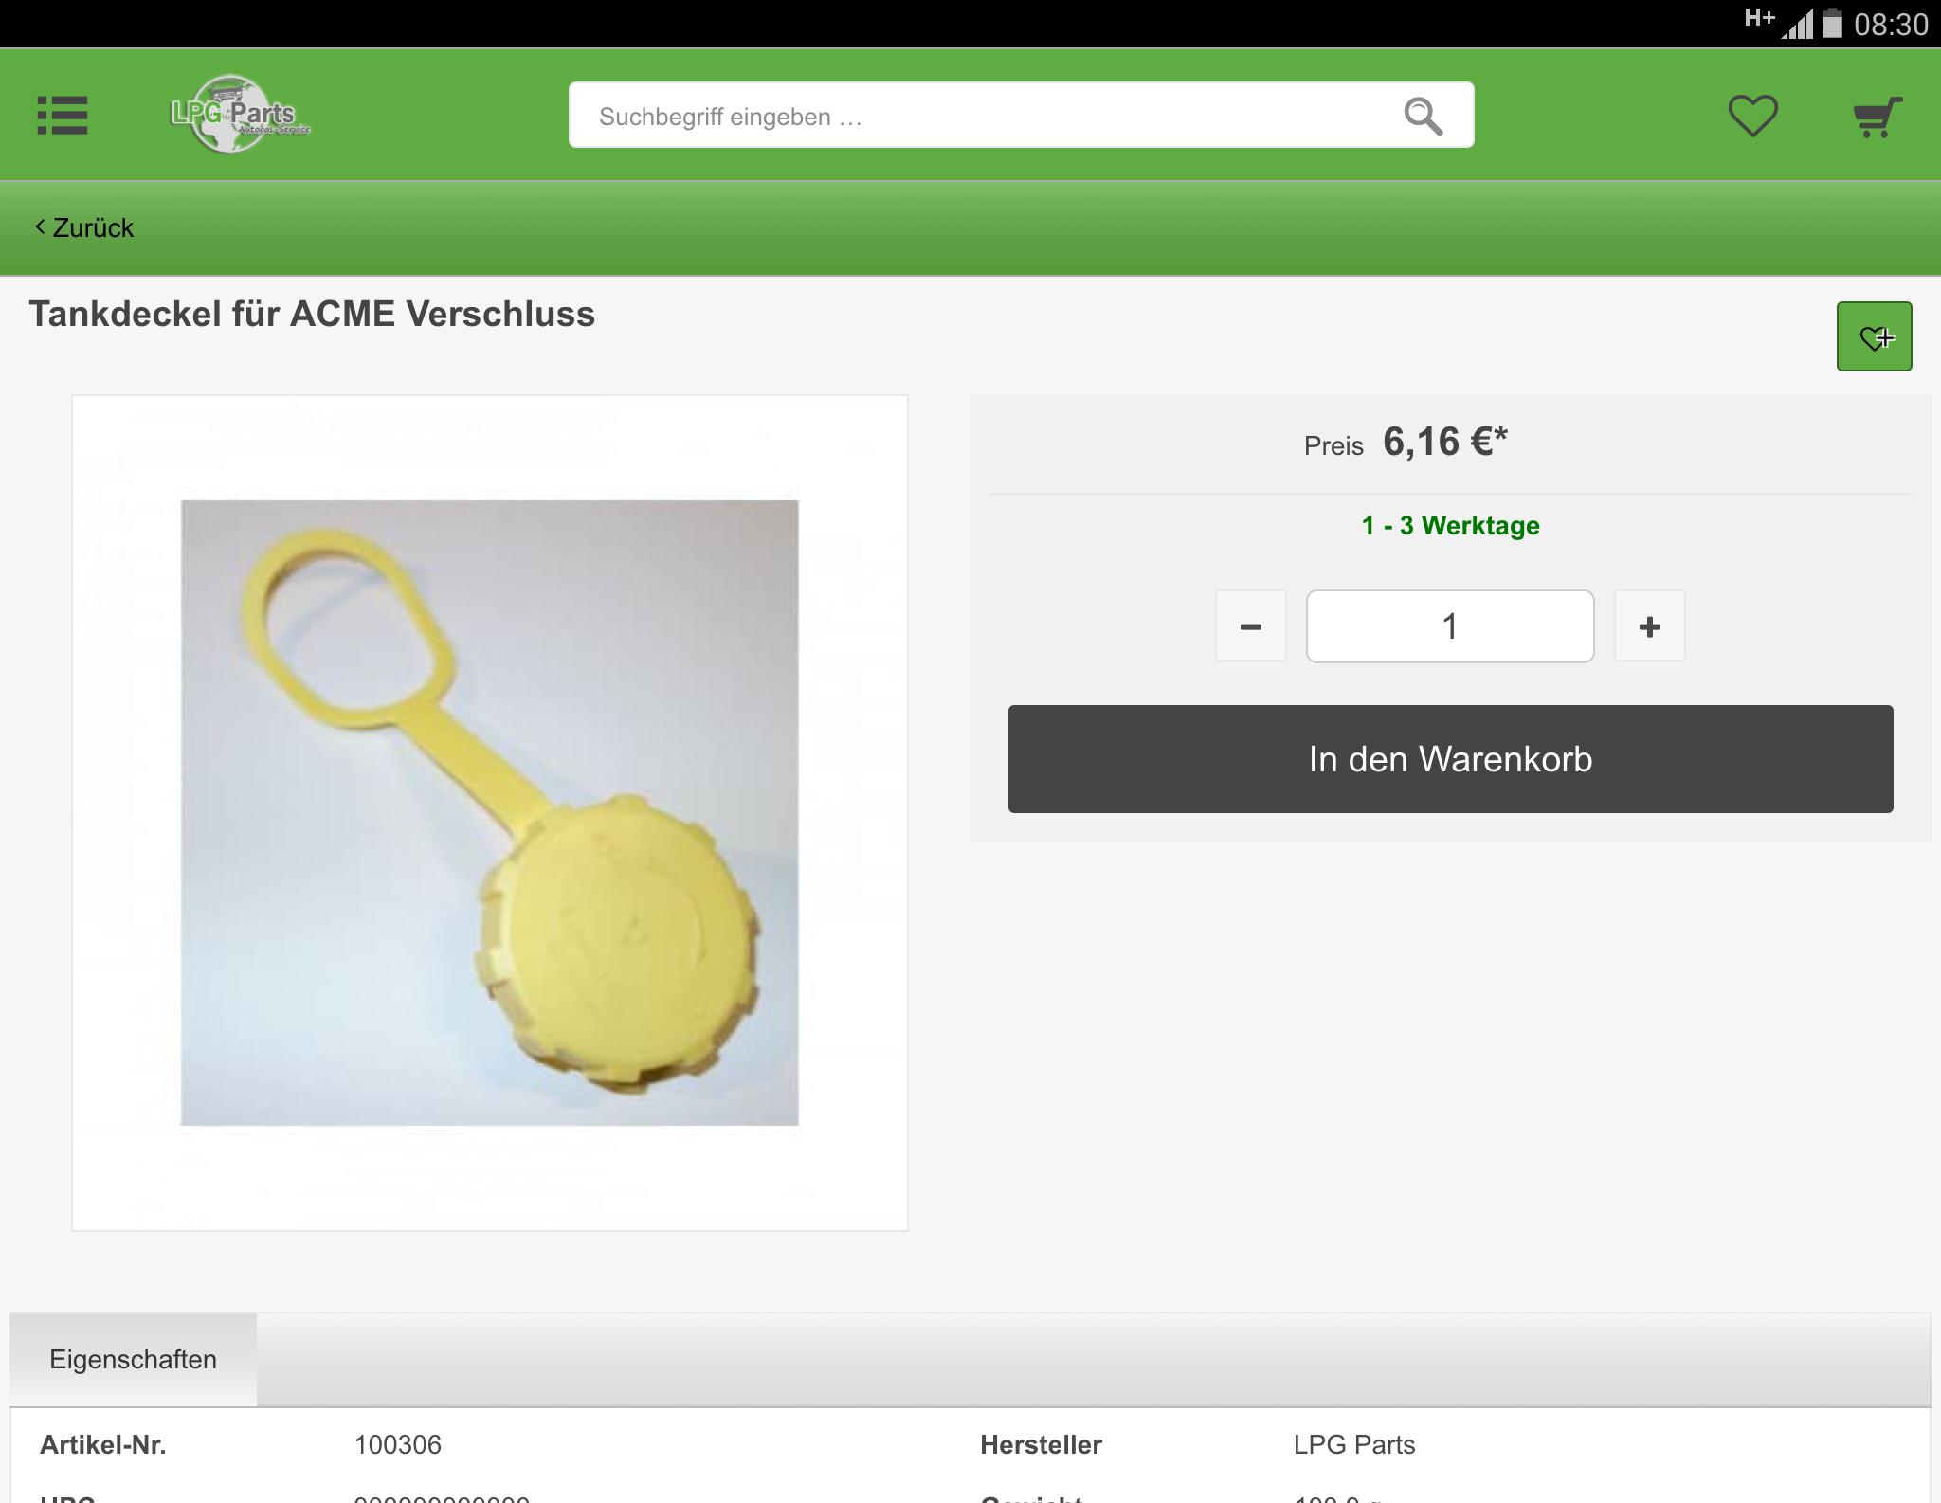
Task: Go back via Zurück link
Action: [84, 227]
